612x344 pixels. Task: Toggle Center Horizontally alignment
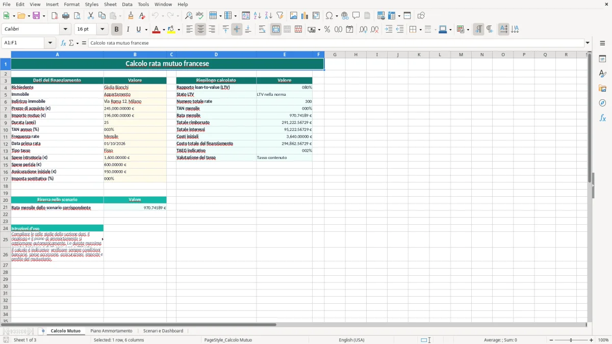coord(200,30)
